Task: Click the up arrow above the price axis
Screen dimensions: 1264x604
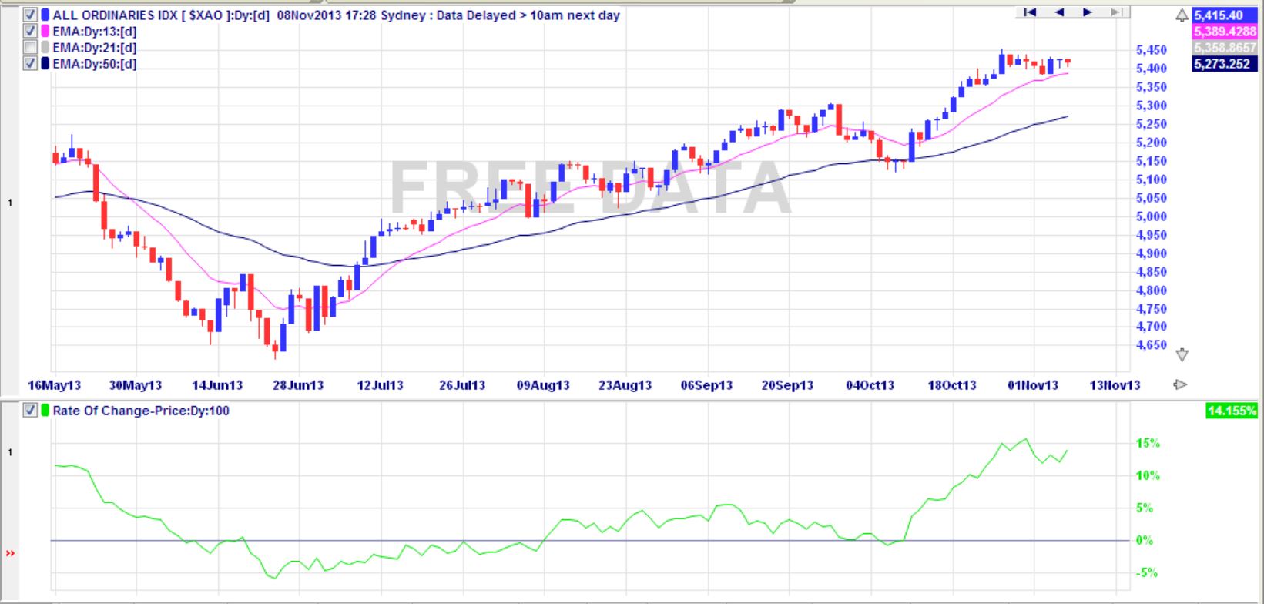Action: coord(1182,16)
